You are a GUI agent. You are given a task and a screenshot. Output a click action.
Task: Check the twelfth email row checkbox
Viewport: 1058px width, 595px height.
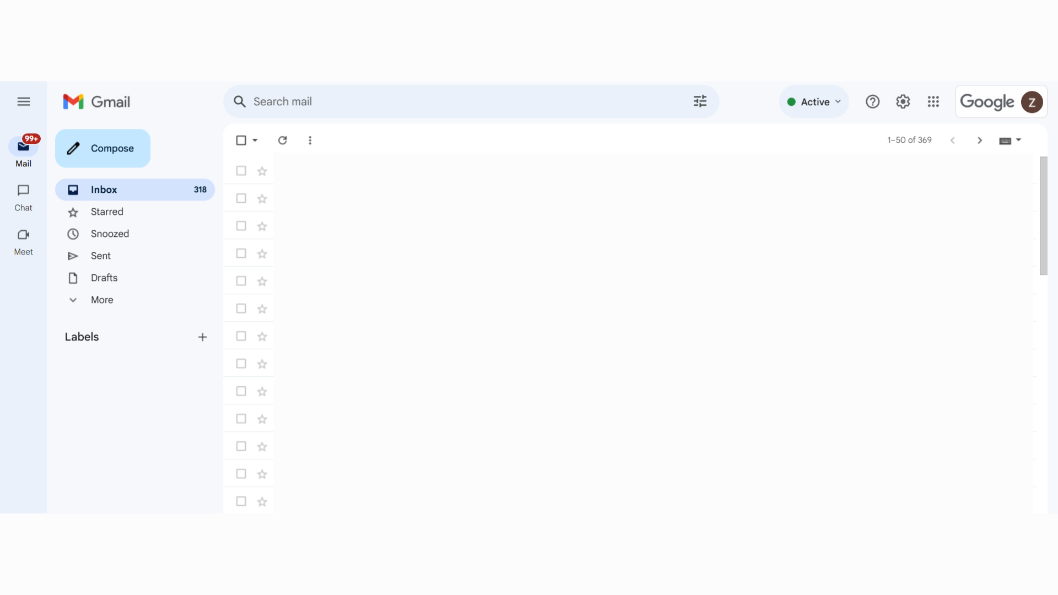click(241, 474)
